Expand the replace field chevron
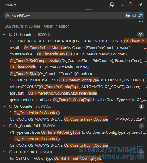Screen dimensions: 147x163 (x=1, y=15)
